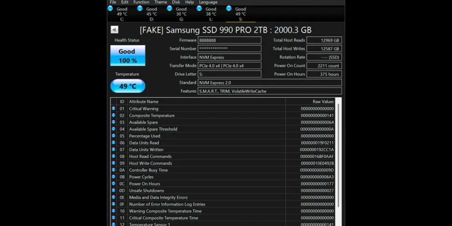Click the disk title FAKE Samsung SSD 990 PRO
Image resolution: width=452 pixels, height=226 pixels.
tap(226, 30)
